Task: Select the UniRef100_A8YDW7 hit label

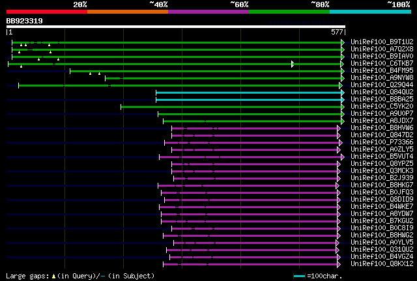Action: (x=382, y=214)
